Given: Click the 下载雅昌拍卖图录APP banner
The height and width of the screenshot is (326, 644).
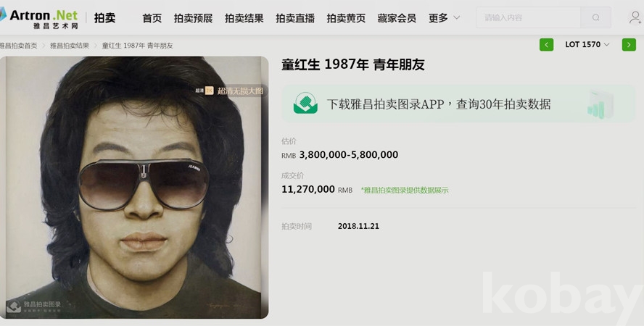Looking at the screenshot, I should (458, 104).
